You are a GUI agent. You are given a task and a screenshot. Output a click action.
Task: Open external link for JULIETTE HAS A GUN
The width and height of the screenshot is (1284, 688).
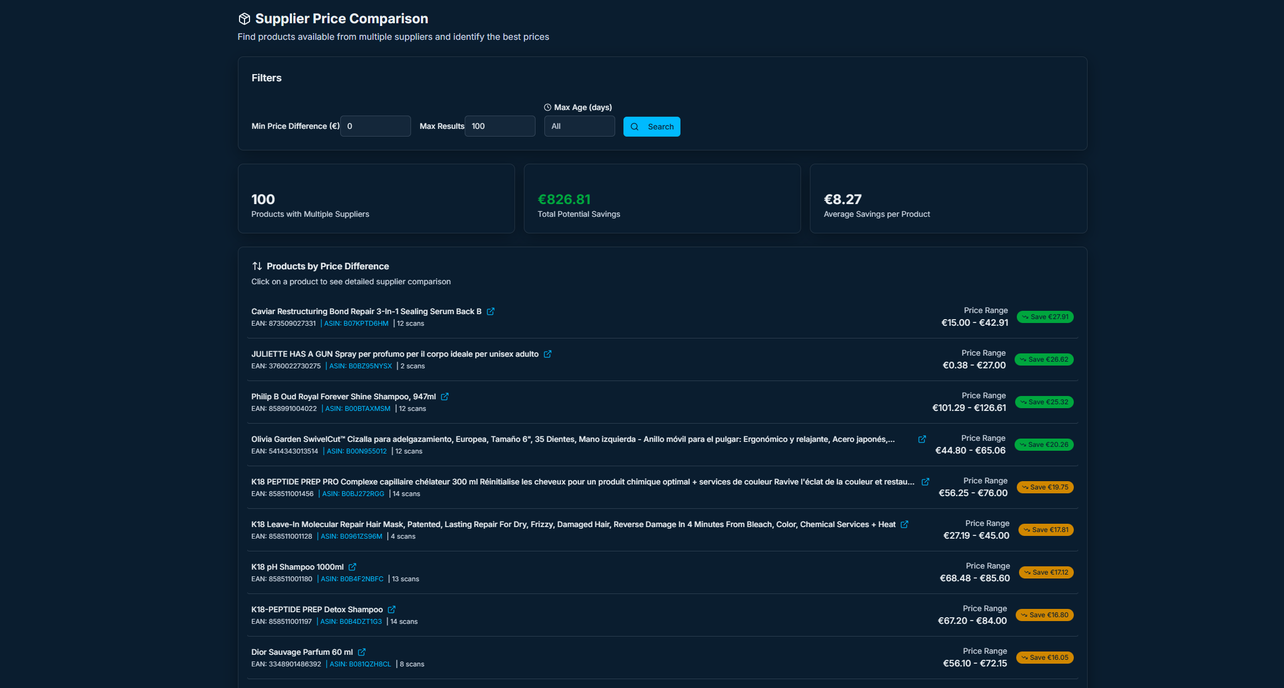pyautogui.click(x=547, y=354)
